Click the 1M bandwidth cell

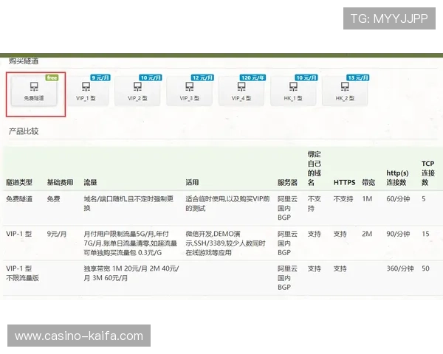367,199
